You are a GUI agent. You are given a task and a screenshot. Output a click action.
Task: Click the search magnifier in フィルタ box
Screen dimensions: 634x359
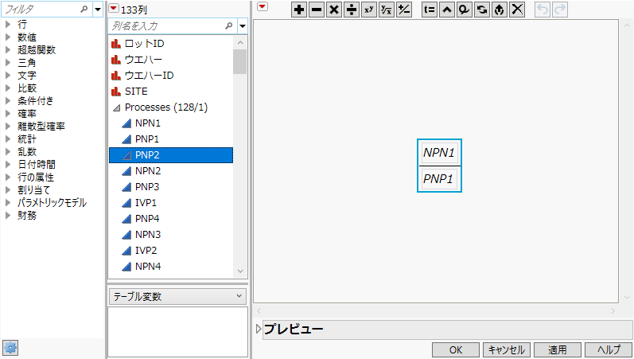(84, 9)
